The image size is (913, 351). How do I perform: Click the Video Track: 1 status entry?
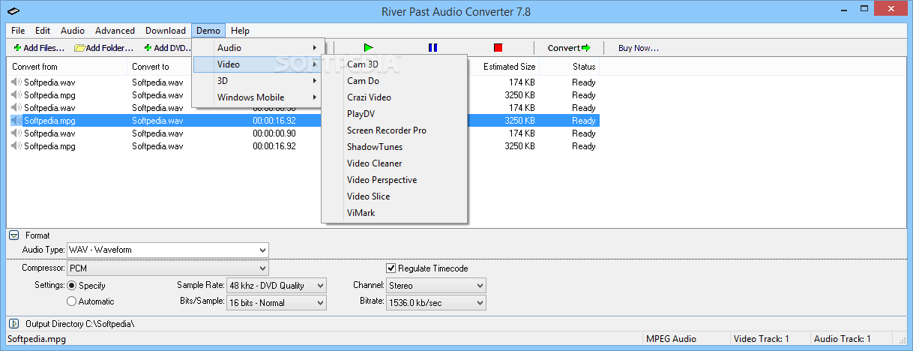tap(762, 339)
